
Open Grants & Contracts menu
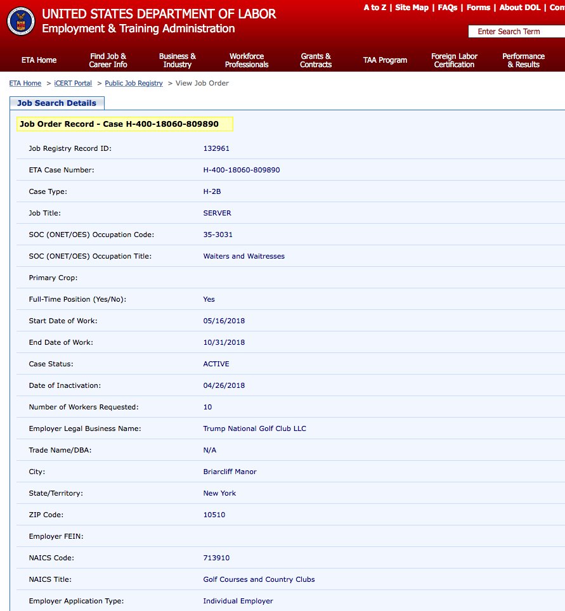[x=316, y=60]
